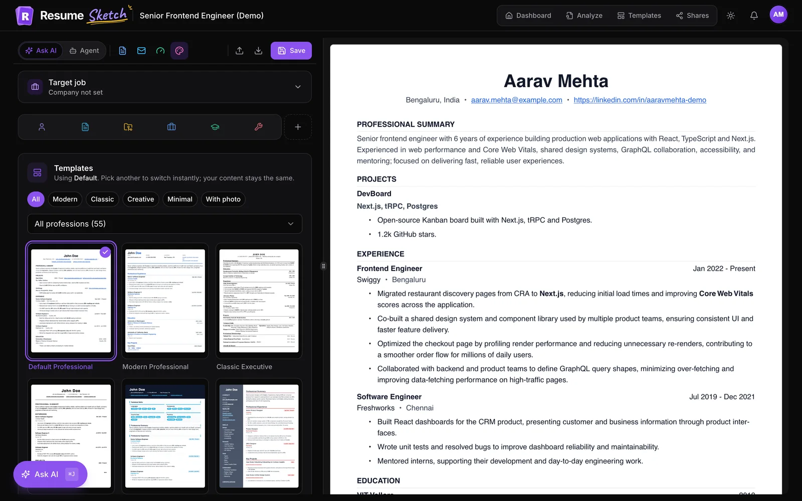Open the skills wrench section icon
This screenshot has height=501, width=802.
259,127
